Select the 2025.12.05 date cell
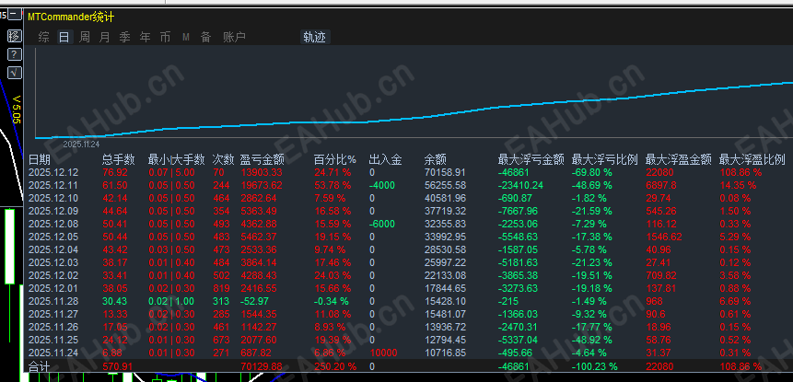The height and width of the screenshot is (382, 793). point(53,237)
